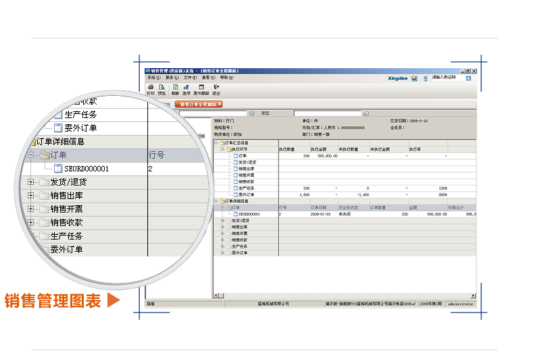Open the 文件(F) menu
534x361 pixels.
(x=190, y=78)
